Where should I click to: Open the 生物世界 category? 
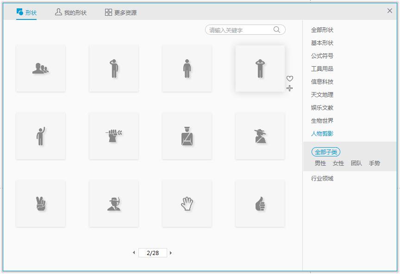tap(323, 120)
